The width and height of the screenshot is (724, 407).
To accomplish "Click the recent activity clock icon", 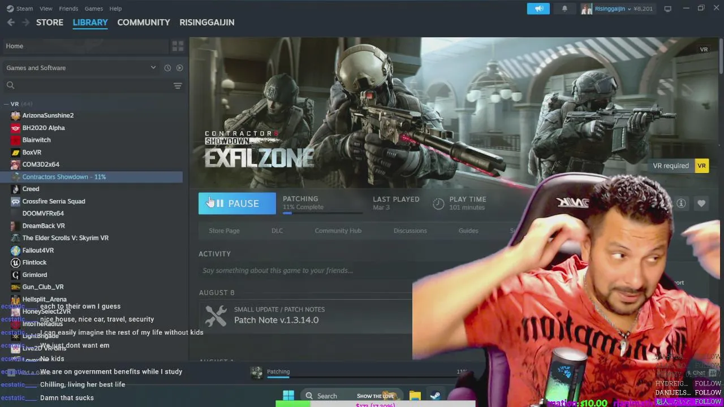I will (x=167, y=68).
